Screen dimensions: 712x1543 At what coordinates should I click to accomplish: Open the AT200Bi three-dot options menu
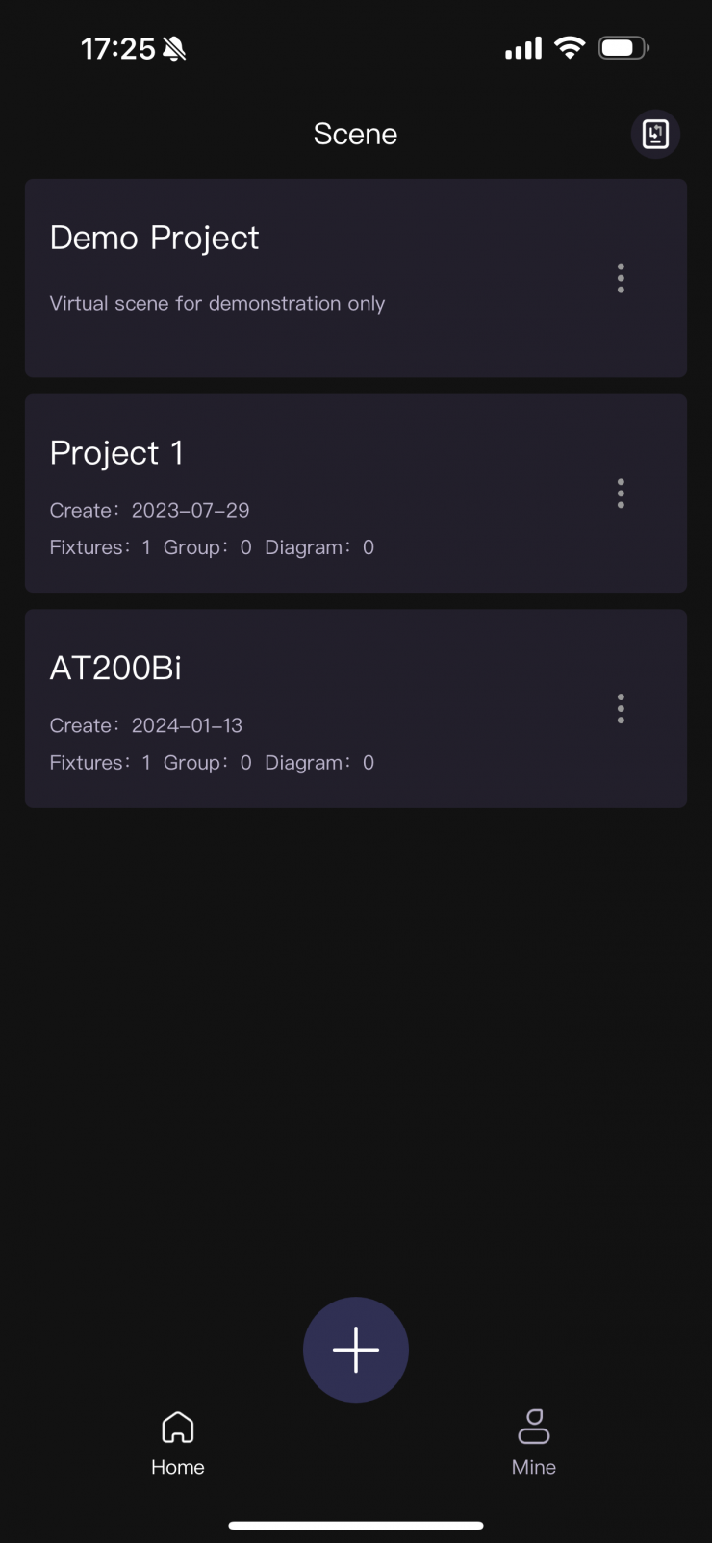point(621,709)
